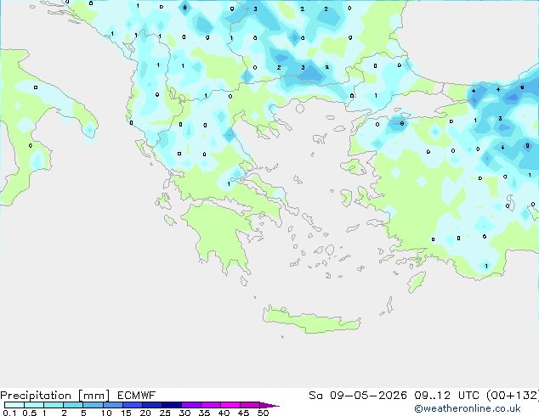Screen dimensions: 539x416
Task: Click the legend value label "25"
Action: tap(165, 413)
